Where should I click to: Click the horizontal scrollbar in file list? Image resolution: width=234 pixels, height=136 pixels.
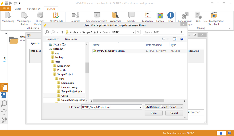click(x=129, y=101)
